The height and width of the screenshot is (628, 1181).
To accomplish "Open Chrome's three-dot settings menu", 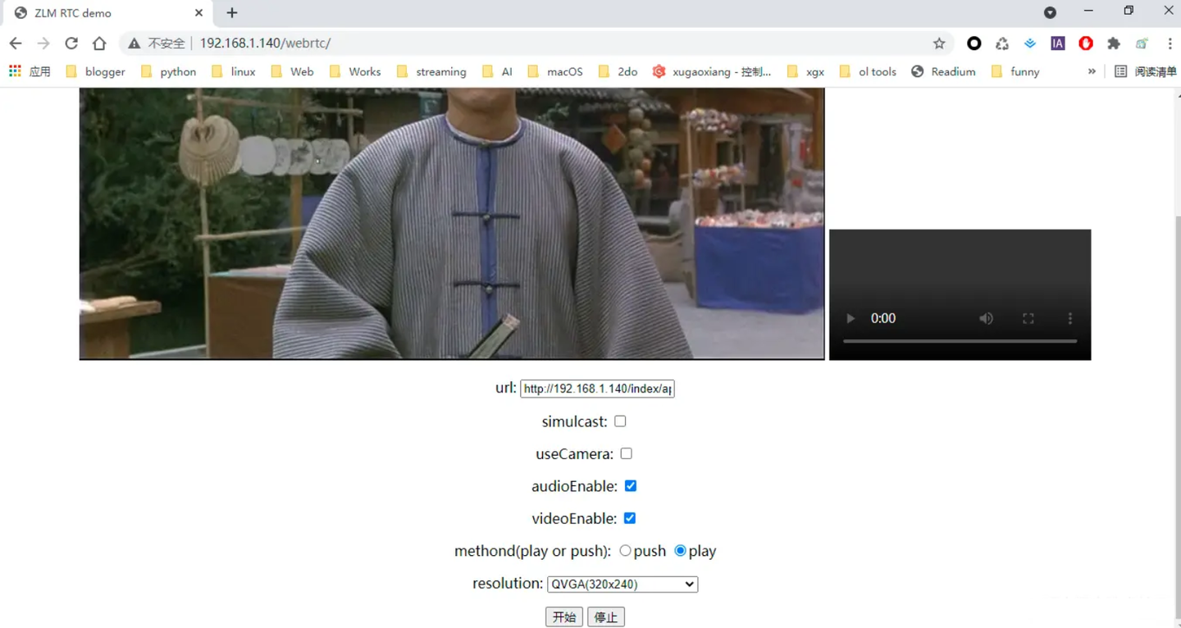I will coord(1169,43).
